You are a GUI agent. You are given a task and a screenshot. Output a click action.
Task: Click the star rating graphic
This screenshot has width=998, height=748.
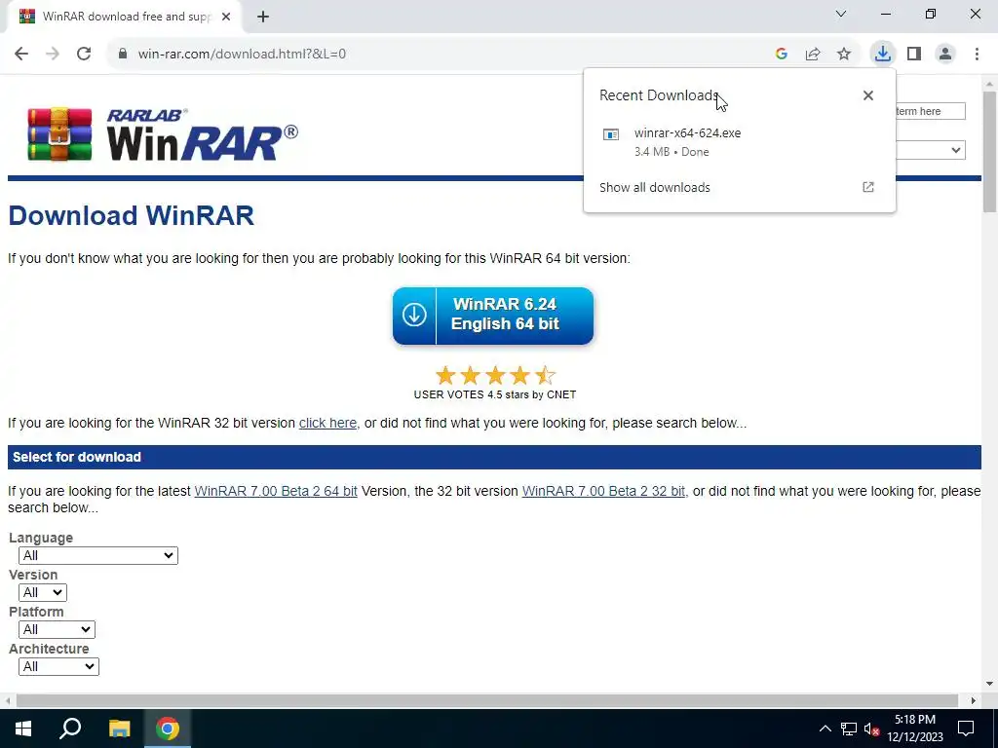click(x=495, y=375)
